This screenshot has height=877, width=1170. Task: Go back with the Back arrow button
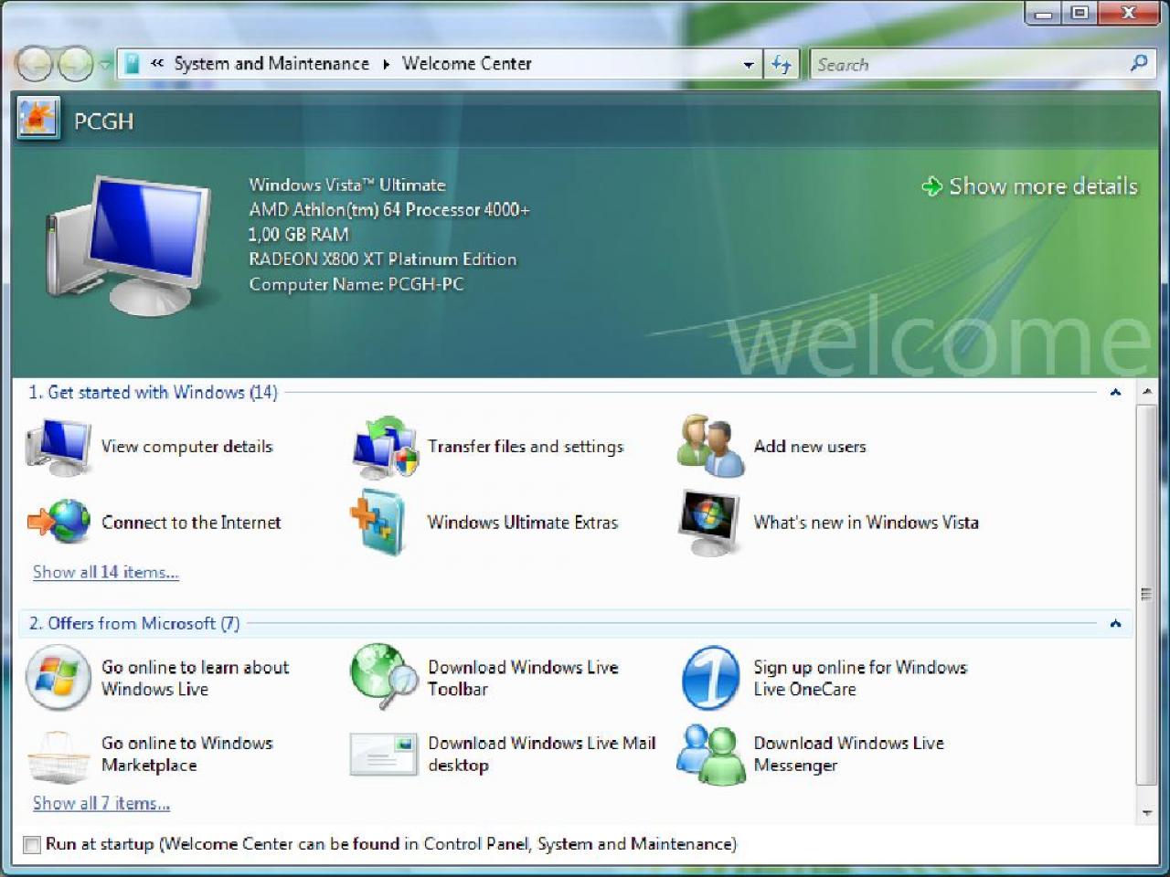(x=35, y=63)
